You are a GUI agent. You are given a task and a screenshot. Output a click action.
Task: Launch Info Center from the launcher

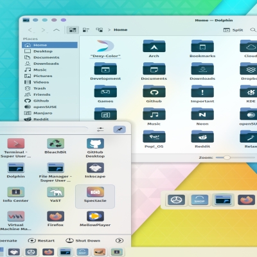(x=15, y=195)
